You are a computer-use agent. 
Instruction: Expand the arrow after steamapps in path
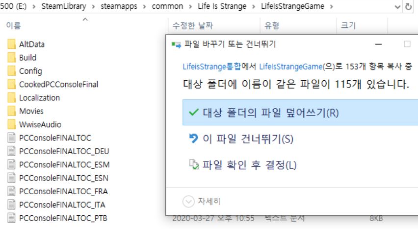tap(145, 6)
